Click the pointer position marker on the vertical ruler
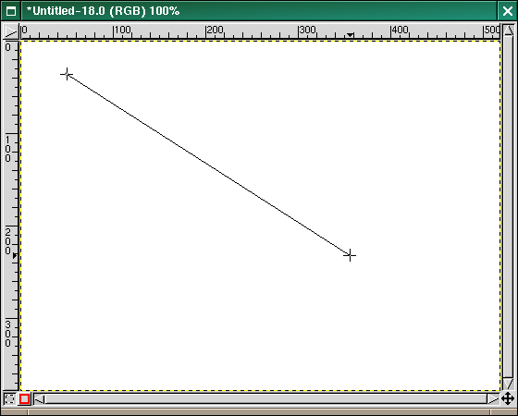The image size is (518, 416). pos(15,255)
